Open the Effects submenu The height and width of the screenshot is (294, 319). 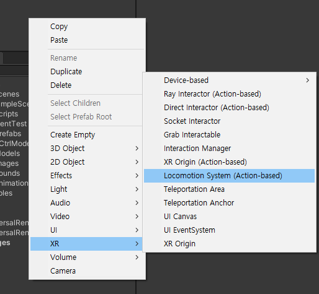87,176
